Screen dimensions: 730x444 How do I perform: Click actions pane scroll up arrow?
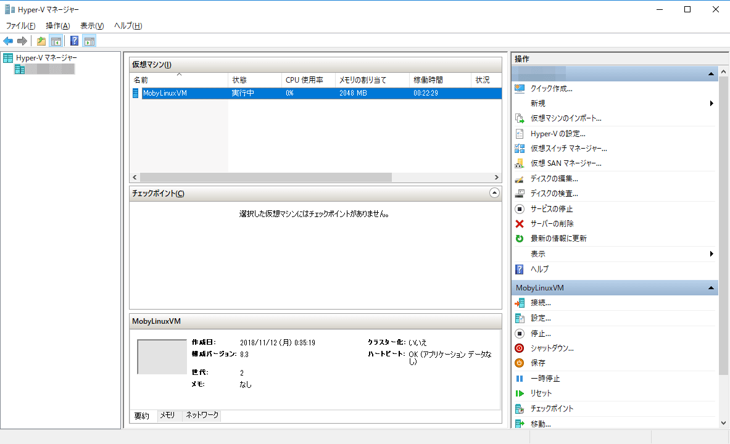(x=723, y=72)
